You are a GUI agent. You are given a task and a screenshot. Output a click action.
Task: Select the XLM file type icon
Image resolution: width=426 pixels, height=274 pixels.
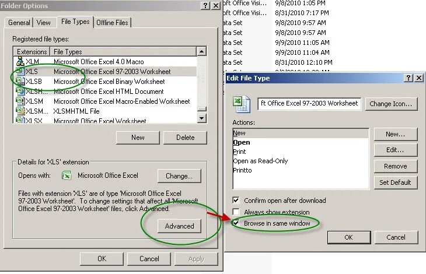point(20,61)
